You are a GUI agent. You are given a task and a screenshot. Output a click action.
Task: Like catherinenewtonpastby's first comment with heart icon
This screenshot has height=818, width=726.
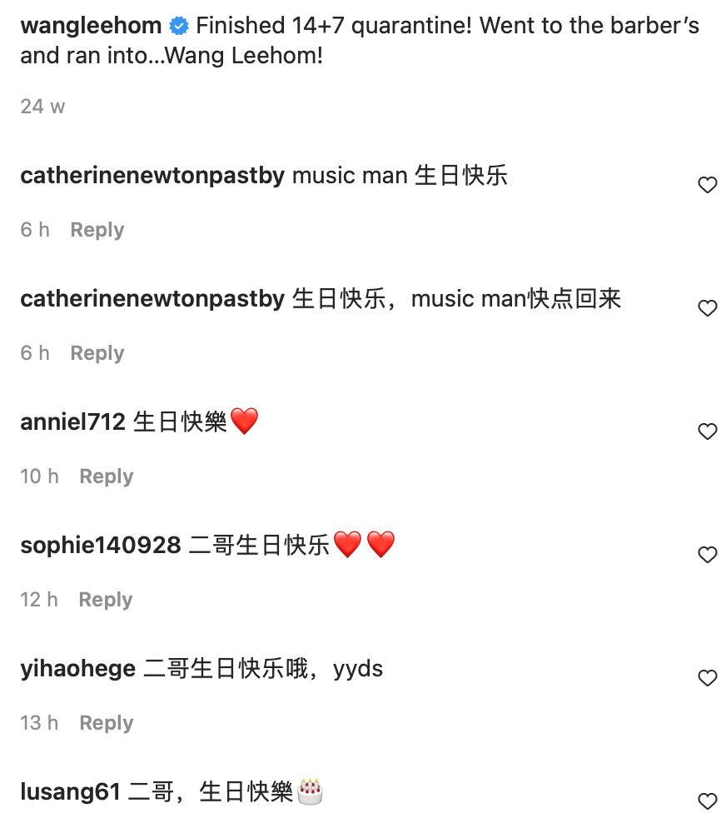point(707,185)
